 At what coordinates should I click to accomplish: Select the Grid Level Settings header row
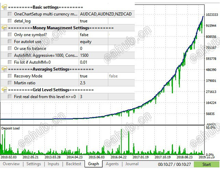68,89
